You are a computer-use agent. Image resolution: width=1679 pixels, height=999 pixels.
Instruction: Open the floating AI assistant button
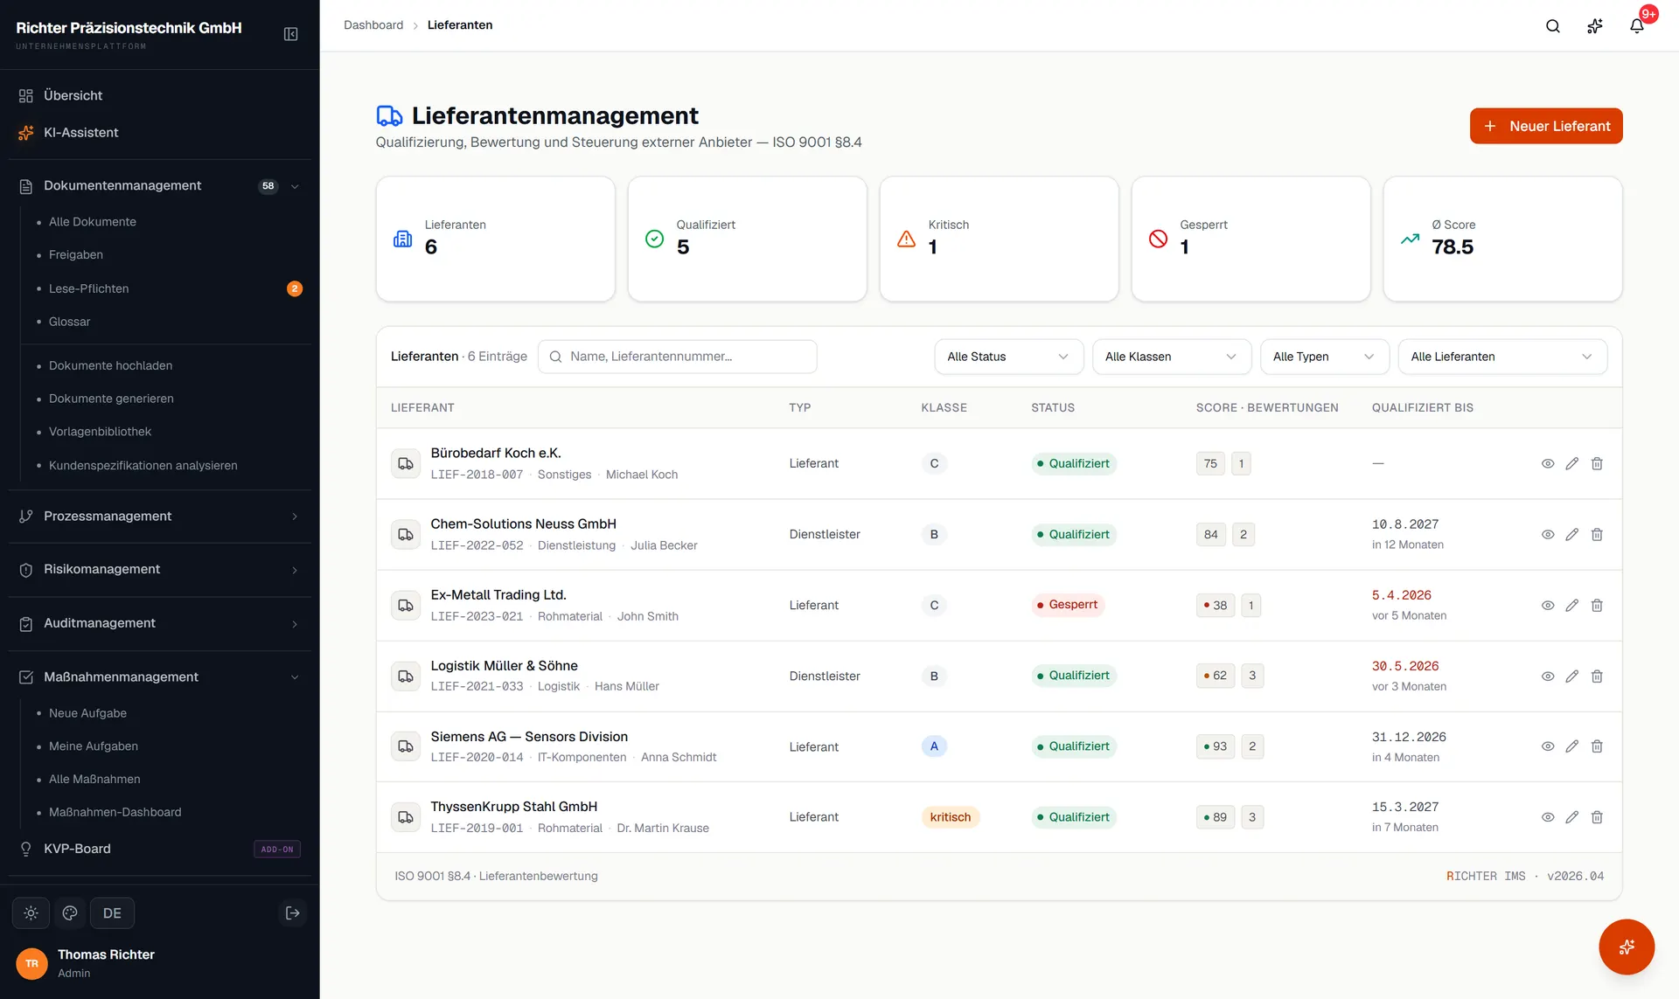(1626, 947)
